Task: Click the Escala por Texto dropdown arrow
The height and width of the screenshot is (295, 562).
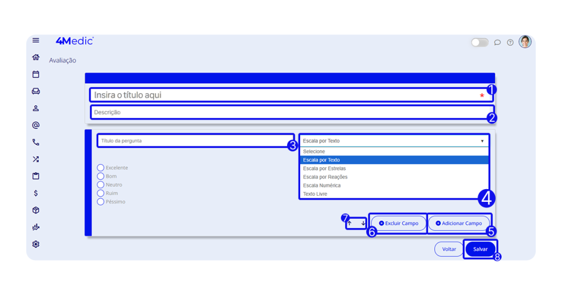Action: pyautogui.click(x=482, y=141)
